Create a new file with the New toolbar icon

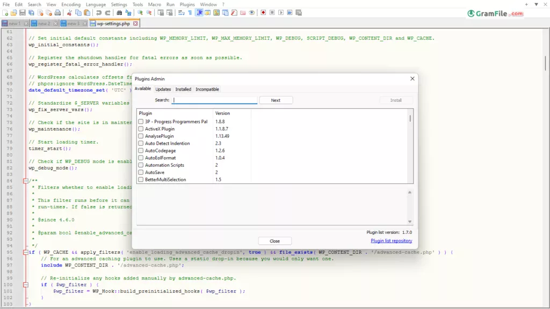tap(5, 13)
